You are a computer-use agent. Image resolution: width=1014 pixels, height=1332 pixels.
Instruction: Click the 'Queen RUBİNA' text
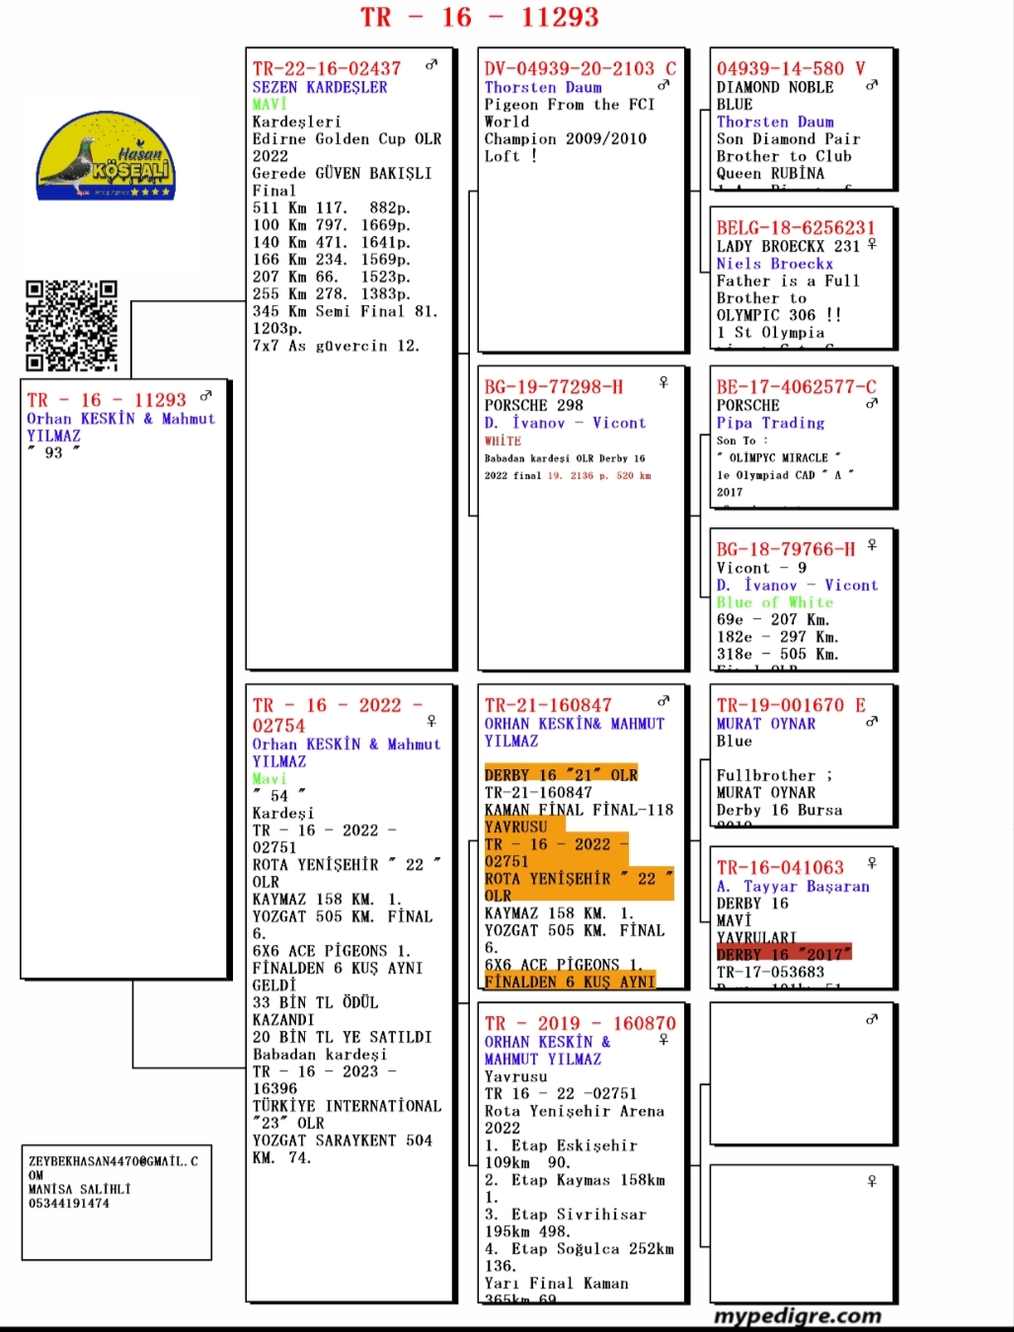coord(770,174)
